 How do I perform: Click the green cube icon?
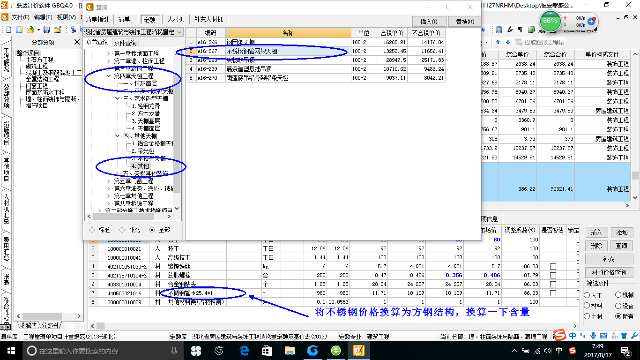click(531, 30)
